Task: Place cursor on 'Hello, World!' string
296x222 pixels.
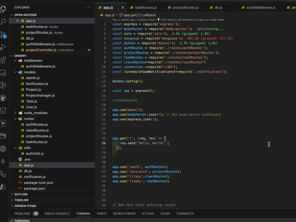Action: (152, 143)
